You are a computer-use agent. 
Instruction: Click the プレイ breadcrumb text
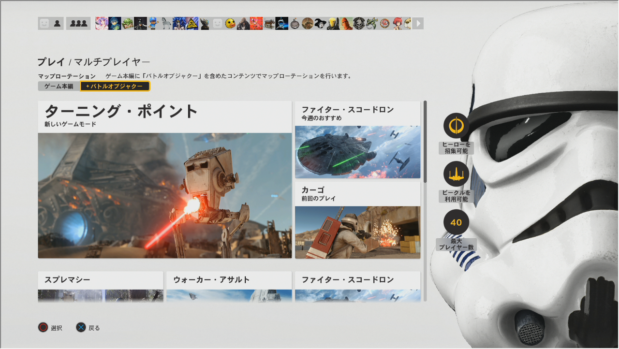[x=51, y=62]
